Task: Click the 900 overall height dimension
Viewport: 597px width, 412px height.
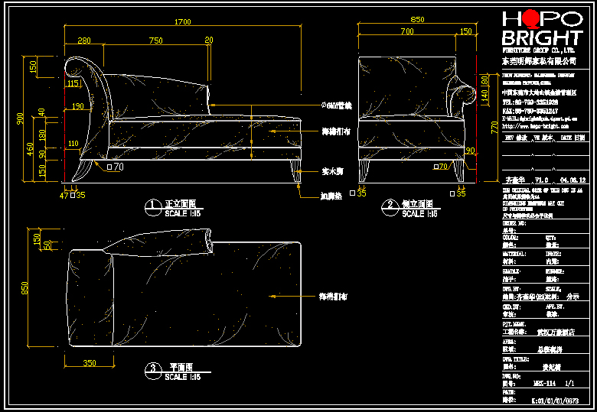Action: click(20, 118)
